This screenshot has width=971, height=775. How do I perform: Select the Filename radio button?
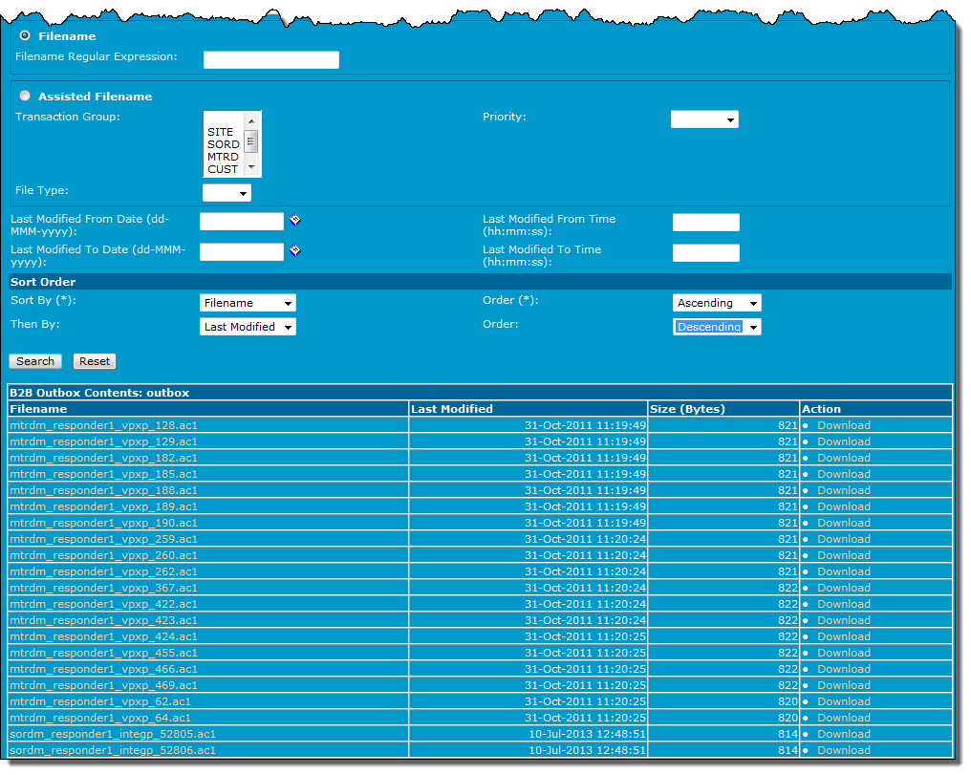pos(25,35)
